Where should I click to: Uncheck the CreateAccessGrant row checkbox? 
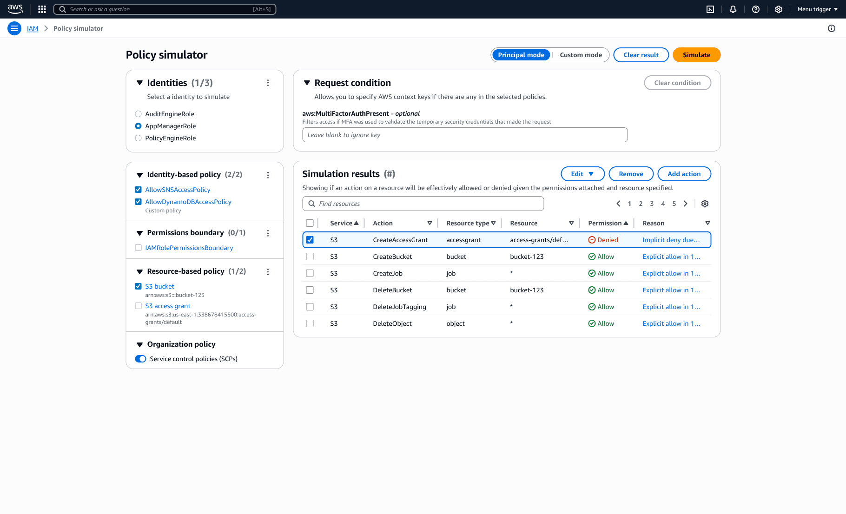pyautogui.click(x=310, y=240)
